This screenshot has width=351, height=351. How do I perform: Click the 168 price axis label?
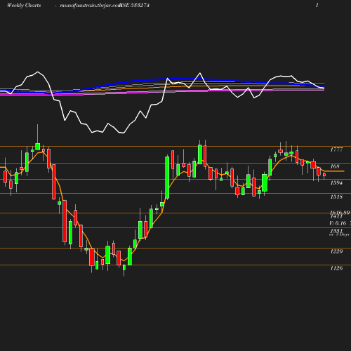[335, 166]
